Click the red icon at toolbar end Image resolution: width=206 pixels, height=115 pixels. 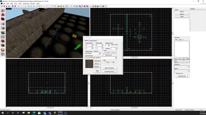coord(106,6)
